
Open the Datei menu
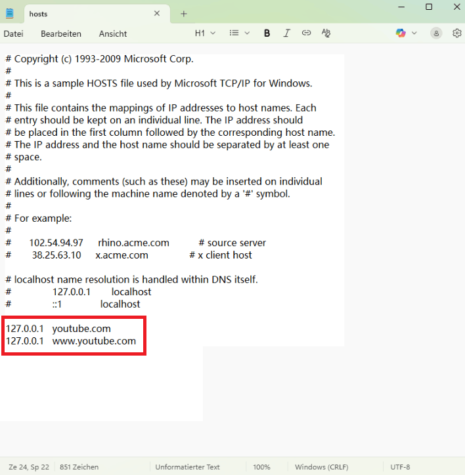[x=13, y=33]
